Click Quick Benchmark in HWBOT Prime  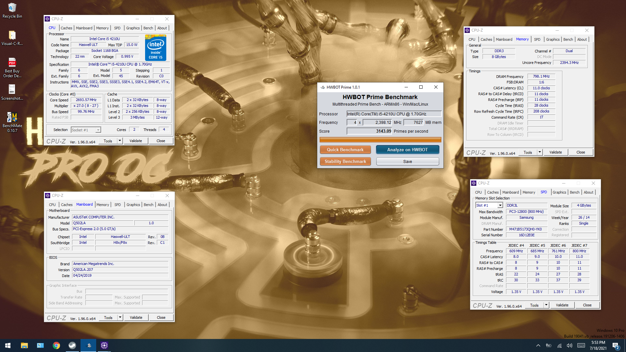(345, 150)
